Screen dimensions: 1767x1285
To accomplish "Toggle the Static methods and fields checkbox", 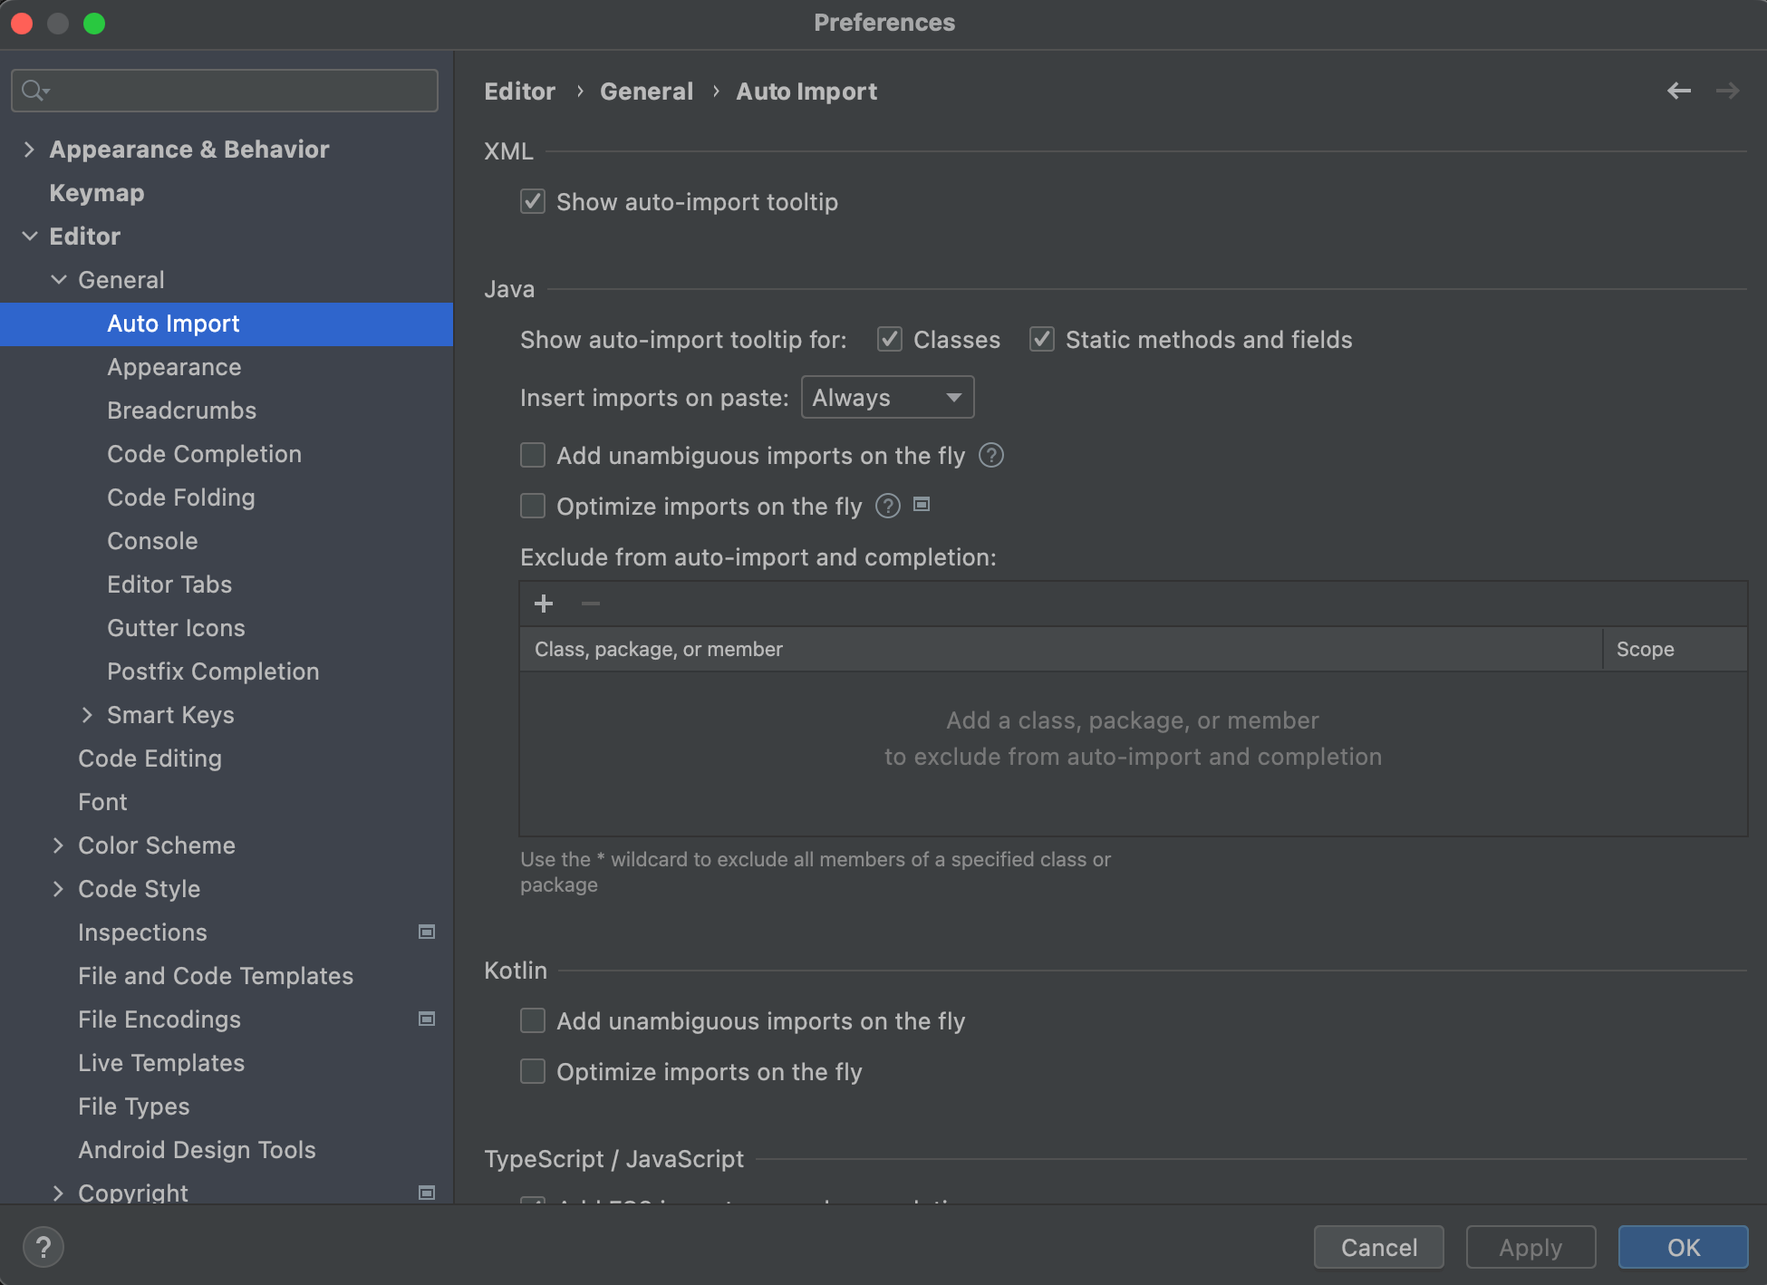I will [1042, 339].
